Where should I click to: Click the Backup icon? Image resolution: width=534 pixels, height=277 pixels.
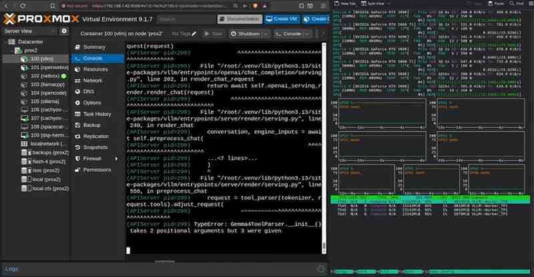77,125
